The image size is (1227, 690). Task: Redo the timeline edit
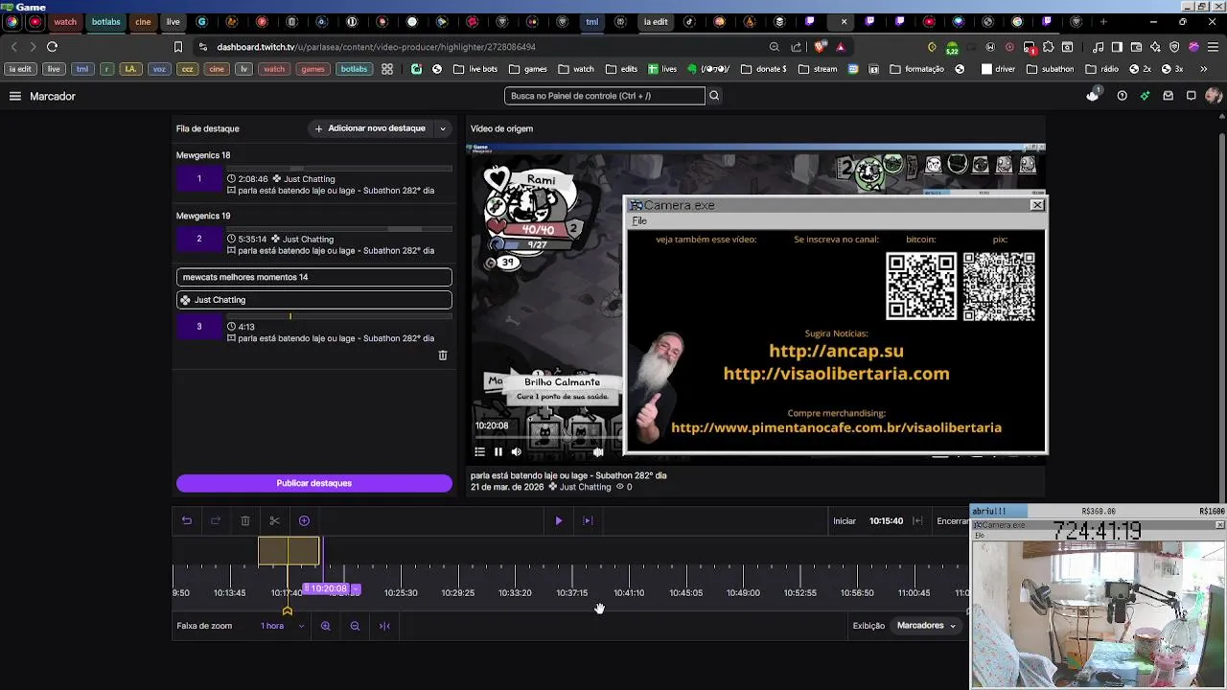(x=216, y=520)
